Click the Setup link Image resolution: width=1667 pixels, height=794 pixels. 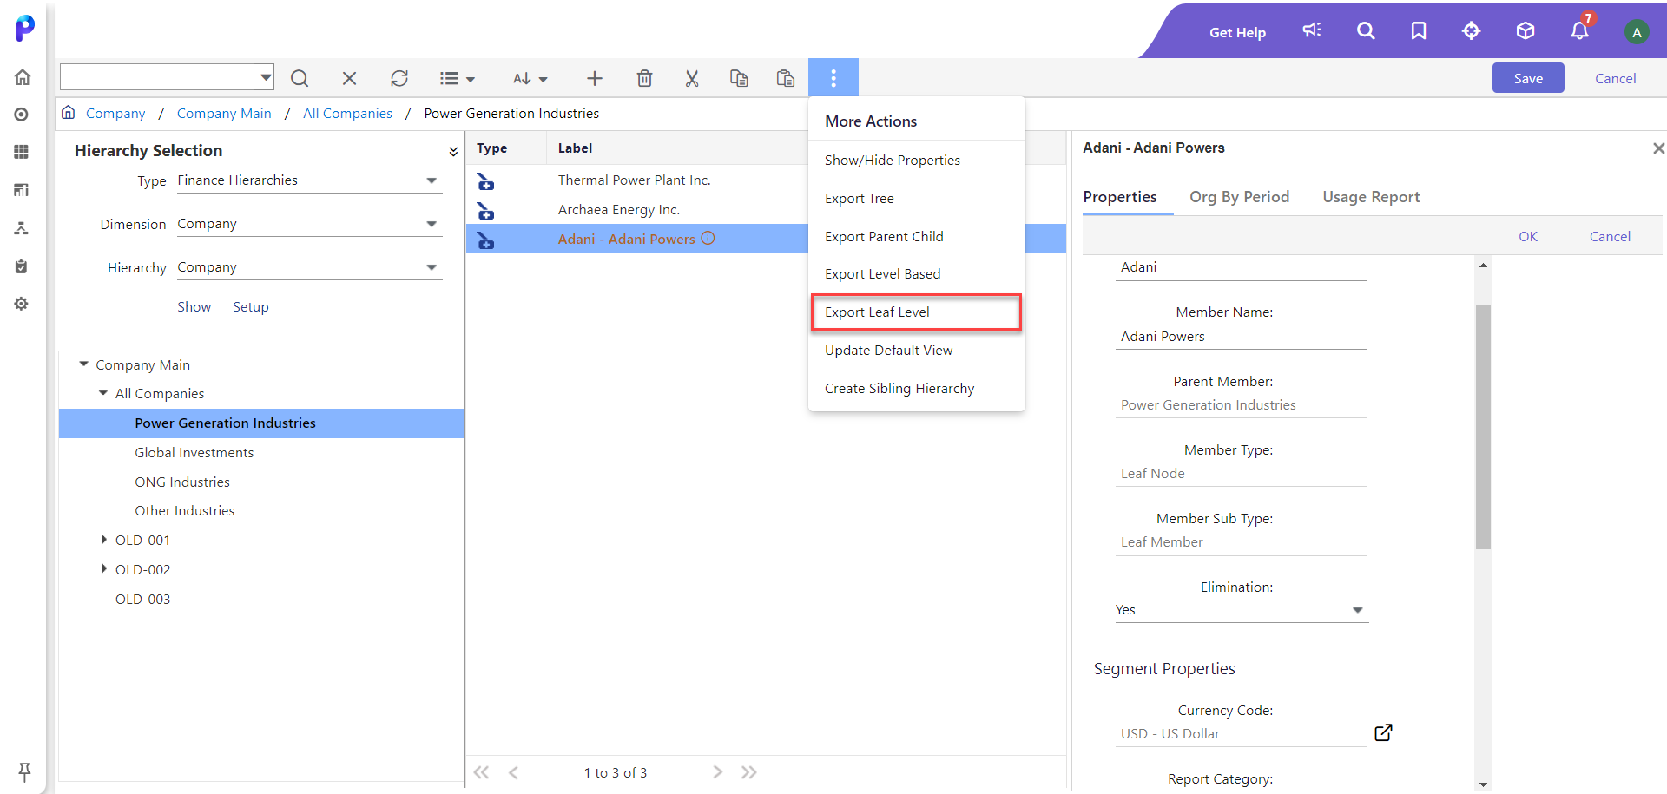(251, 307)
